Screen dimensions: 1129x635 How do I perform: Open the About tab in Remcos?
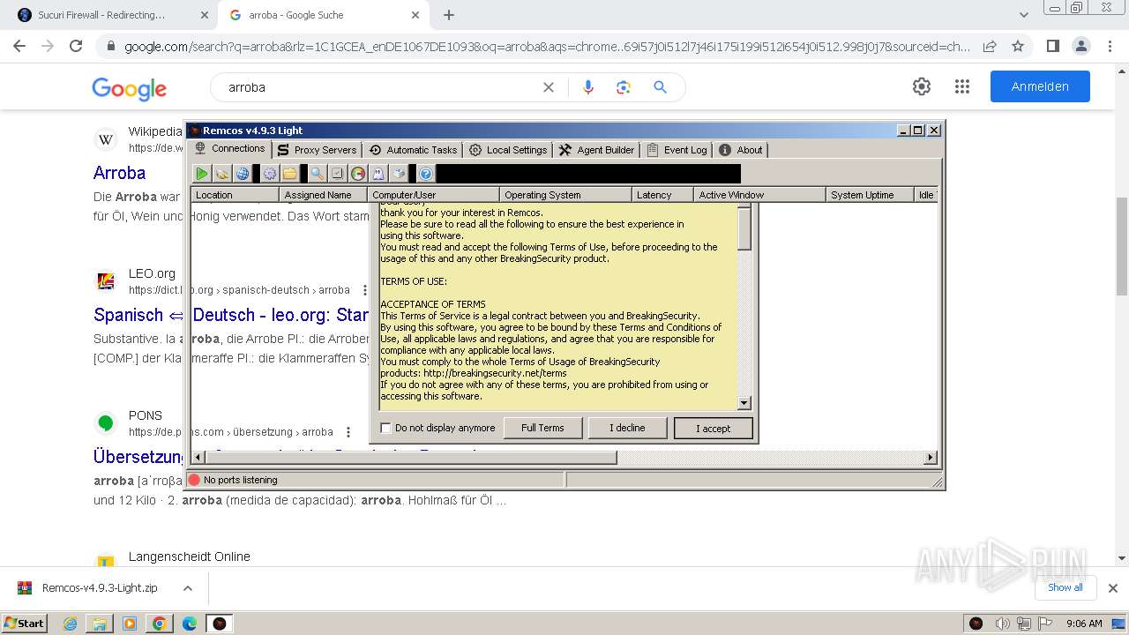[x=741, y=150]
